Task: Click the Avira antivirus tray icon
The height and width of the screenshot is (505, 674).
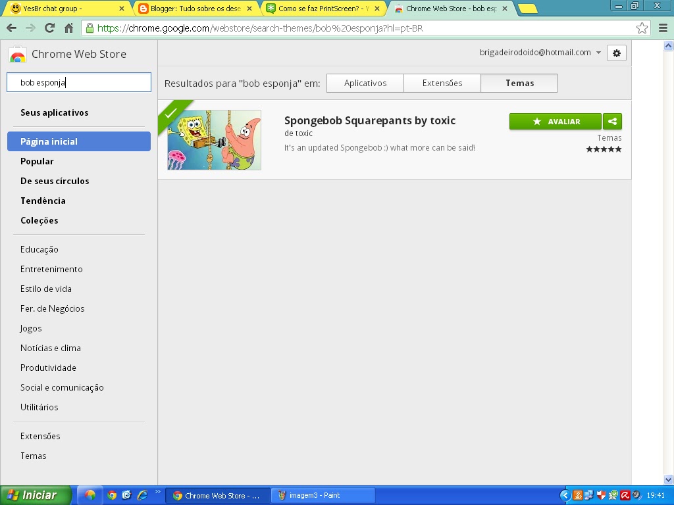Action: (x=625, y=495)
